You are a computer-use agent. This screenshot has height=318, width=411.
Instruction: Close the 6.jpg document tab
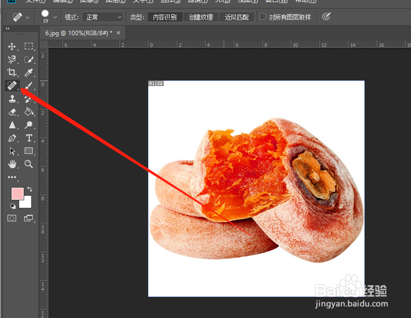click(118, 33)
